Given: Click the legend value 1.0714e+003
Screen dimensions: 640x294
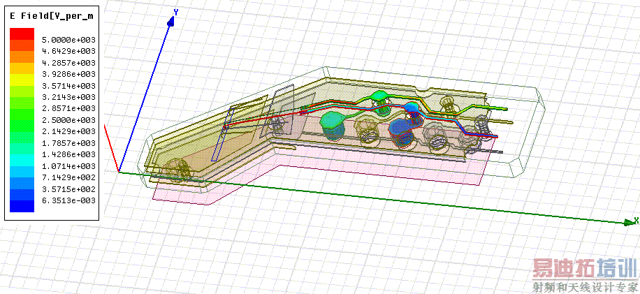Looking at the screenshot, I should tap(68, 166).
